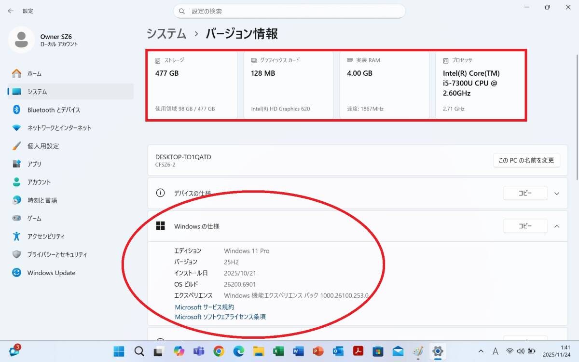This screenshot has width=579, height=362.
Task: Click the 時刻と言語 clock icon
Action: (17, 200)
